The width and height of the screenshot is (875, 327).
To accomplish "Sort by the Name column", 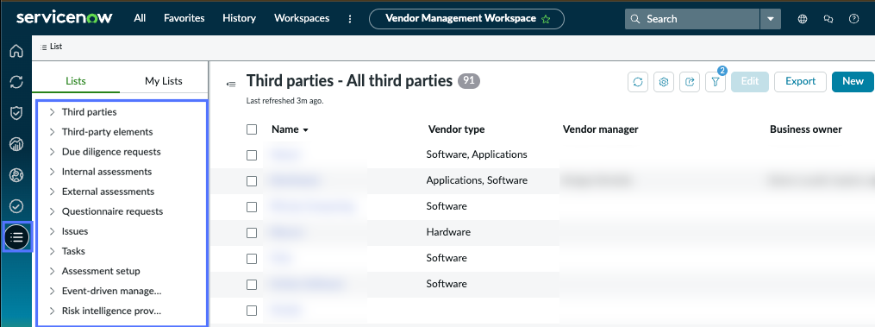I will click(x=291, y=129).
